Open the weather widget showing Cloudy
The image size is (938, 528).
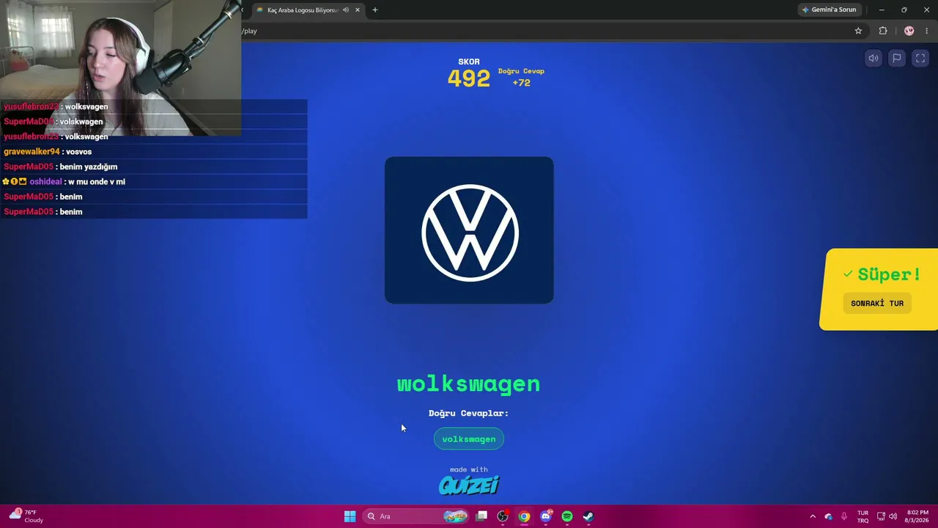coord(27,516)
